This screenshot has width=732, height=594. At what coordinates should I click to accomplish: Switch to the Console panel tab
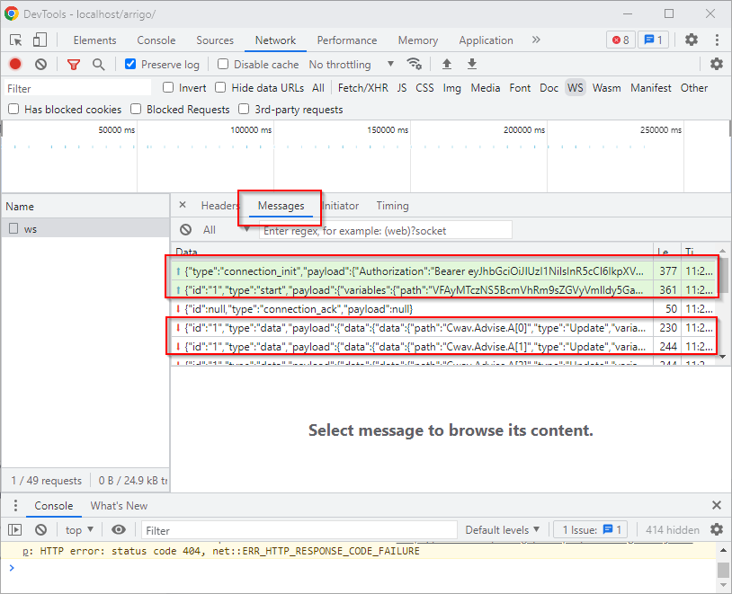156,40
